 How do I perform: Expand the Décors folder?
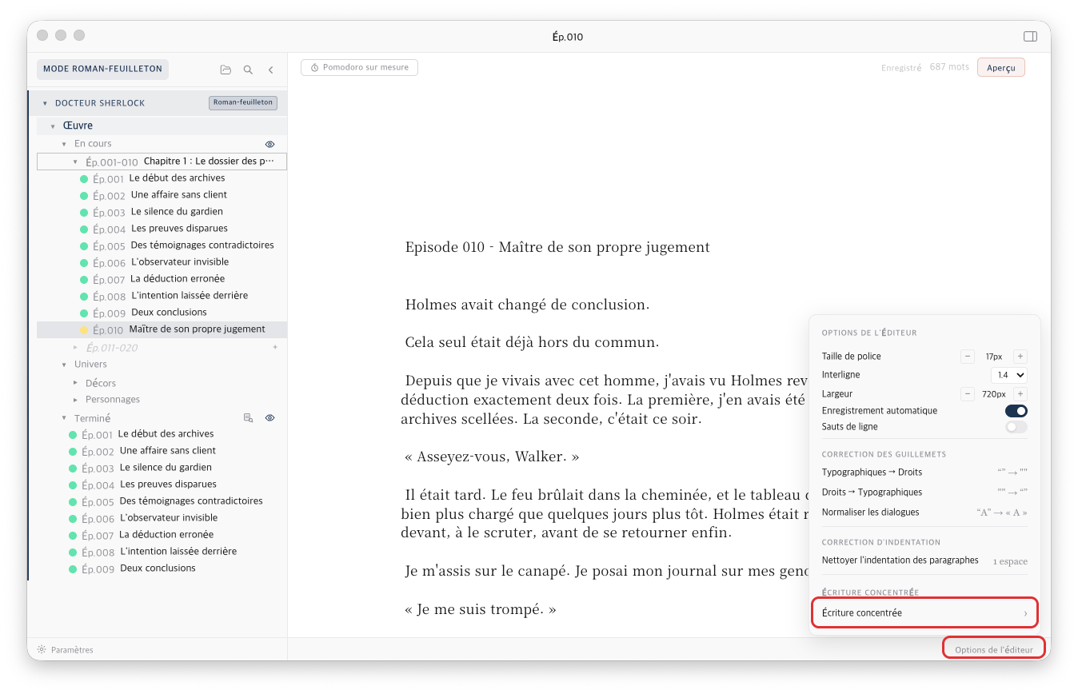75,383
